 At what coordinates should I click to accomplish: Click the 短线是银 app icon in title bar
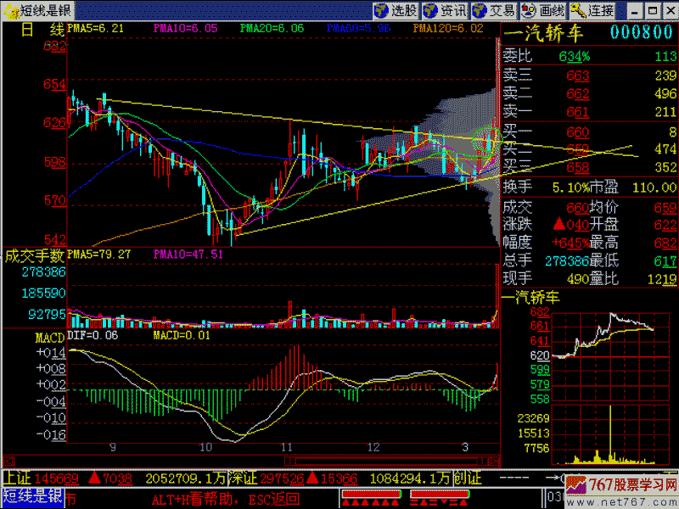pyautogui.click(x=9, y=10)
